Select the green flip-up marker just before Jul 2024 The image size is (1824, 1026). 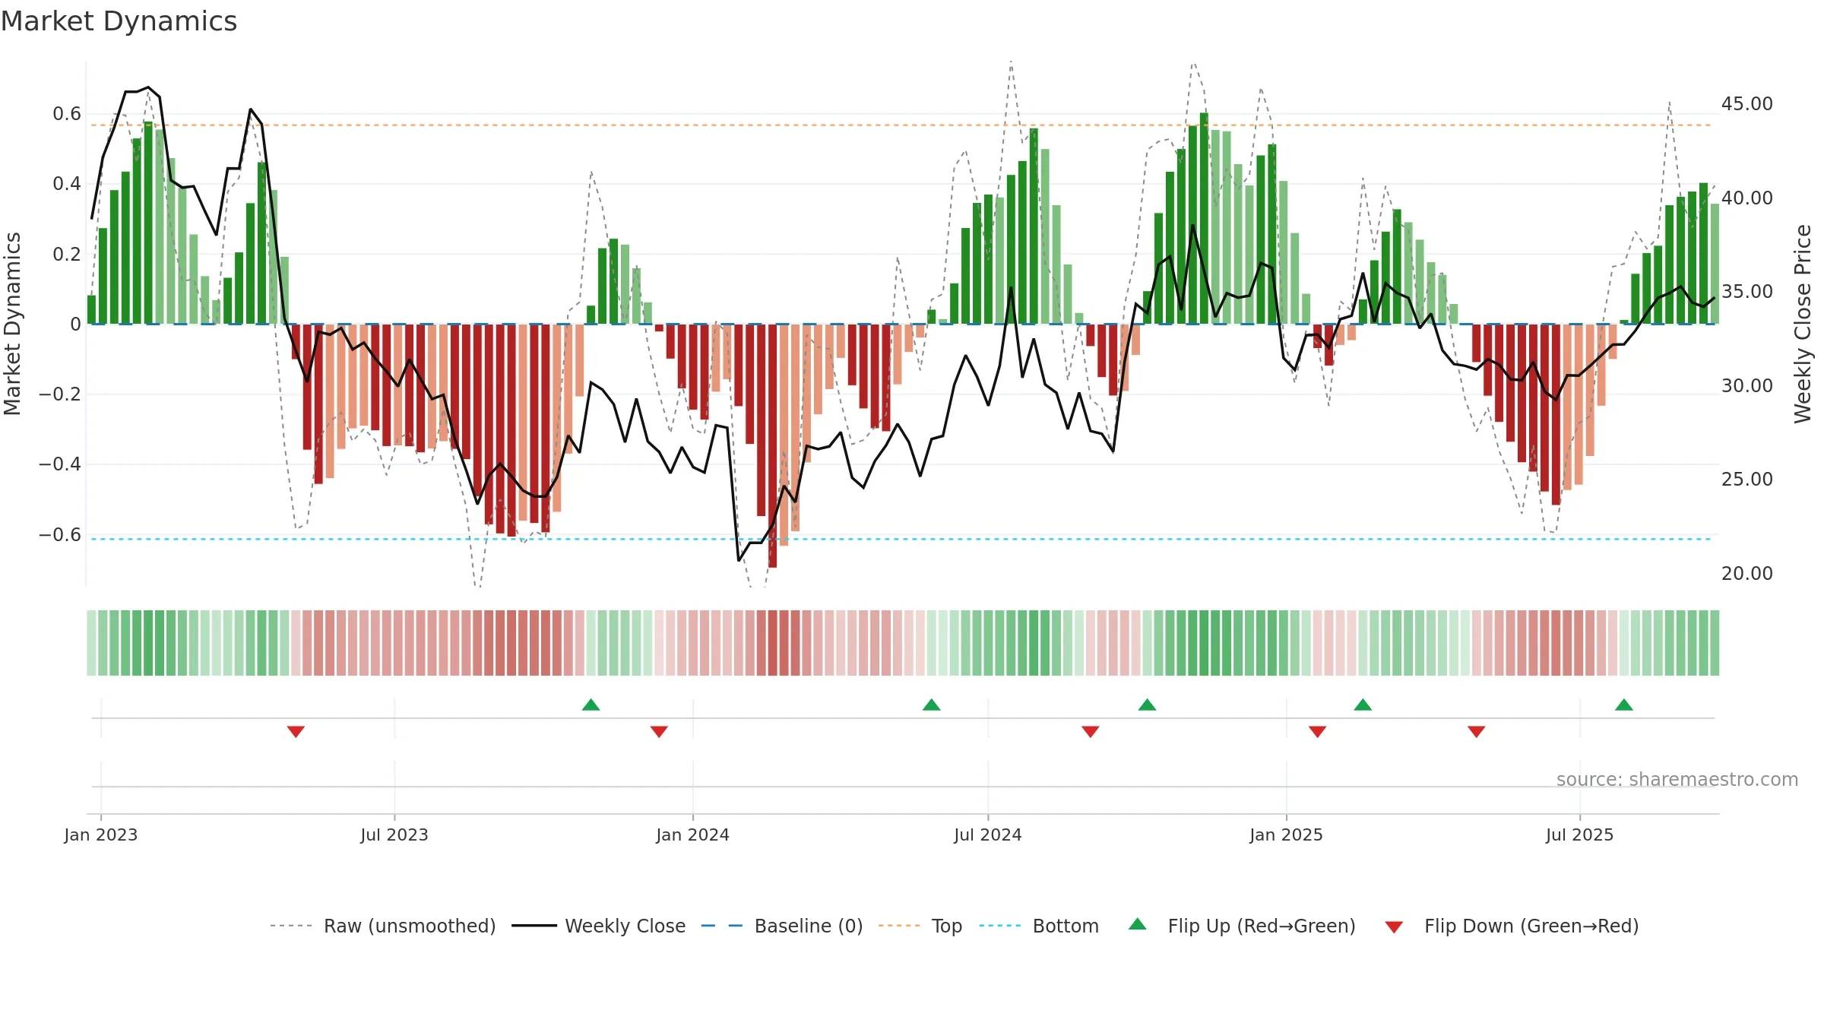click(932, 705)
